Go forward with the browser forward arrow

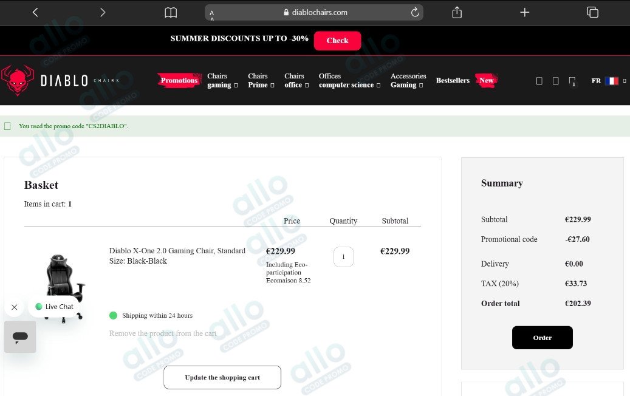pyautogui.click(x=103, y=12)
